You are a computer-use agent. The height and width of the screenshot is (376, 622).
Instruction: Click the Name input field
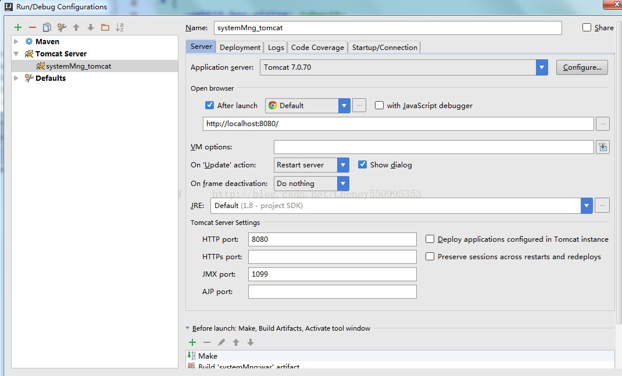[388, 28]
